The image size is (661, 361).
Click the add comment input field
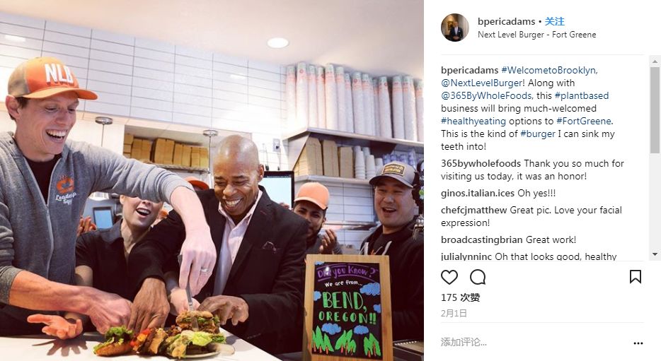[534, 343]
